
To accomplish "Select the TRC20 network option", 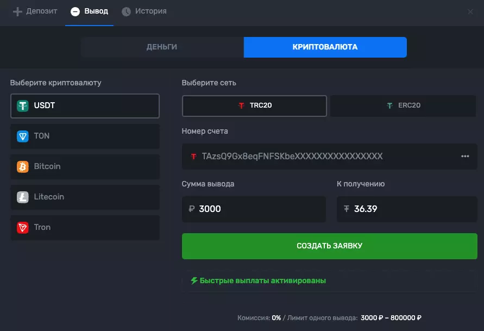I will (254, 105).
